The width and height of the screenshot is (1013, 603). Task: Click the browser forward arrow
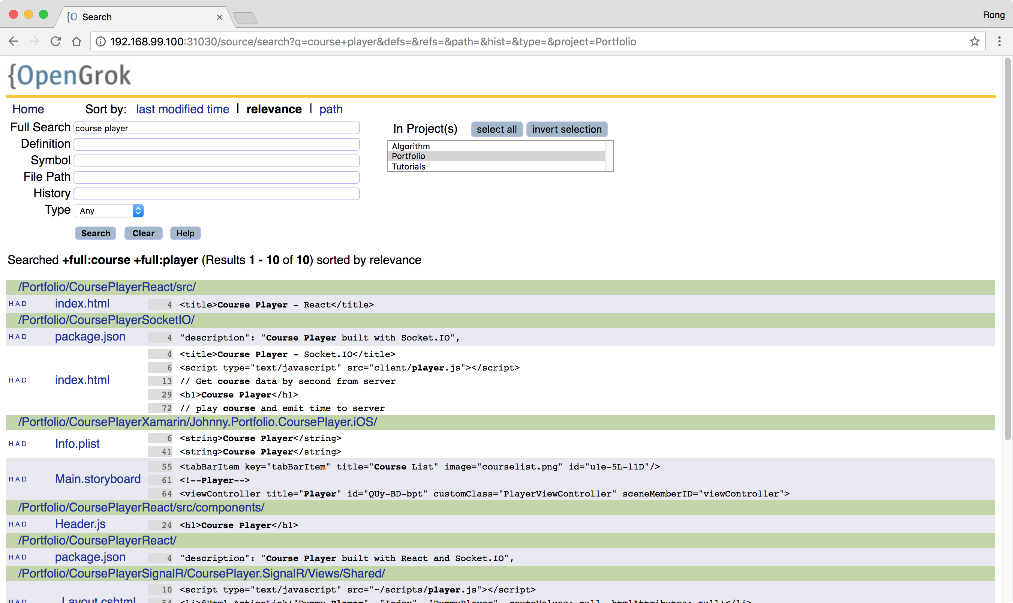[x=34, y=42]
